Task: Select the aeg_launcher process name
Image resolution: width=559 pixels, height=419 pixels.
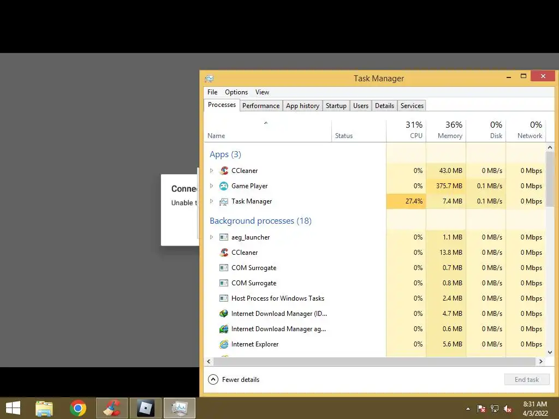Action: pos(251,237)
